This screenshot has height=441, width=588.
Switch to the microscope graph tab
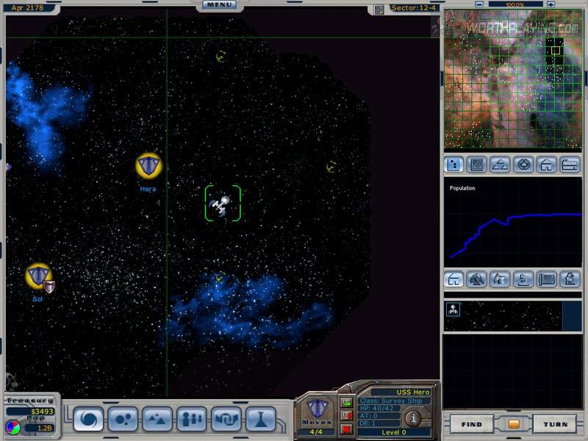click(523, 279)
